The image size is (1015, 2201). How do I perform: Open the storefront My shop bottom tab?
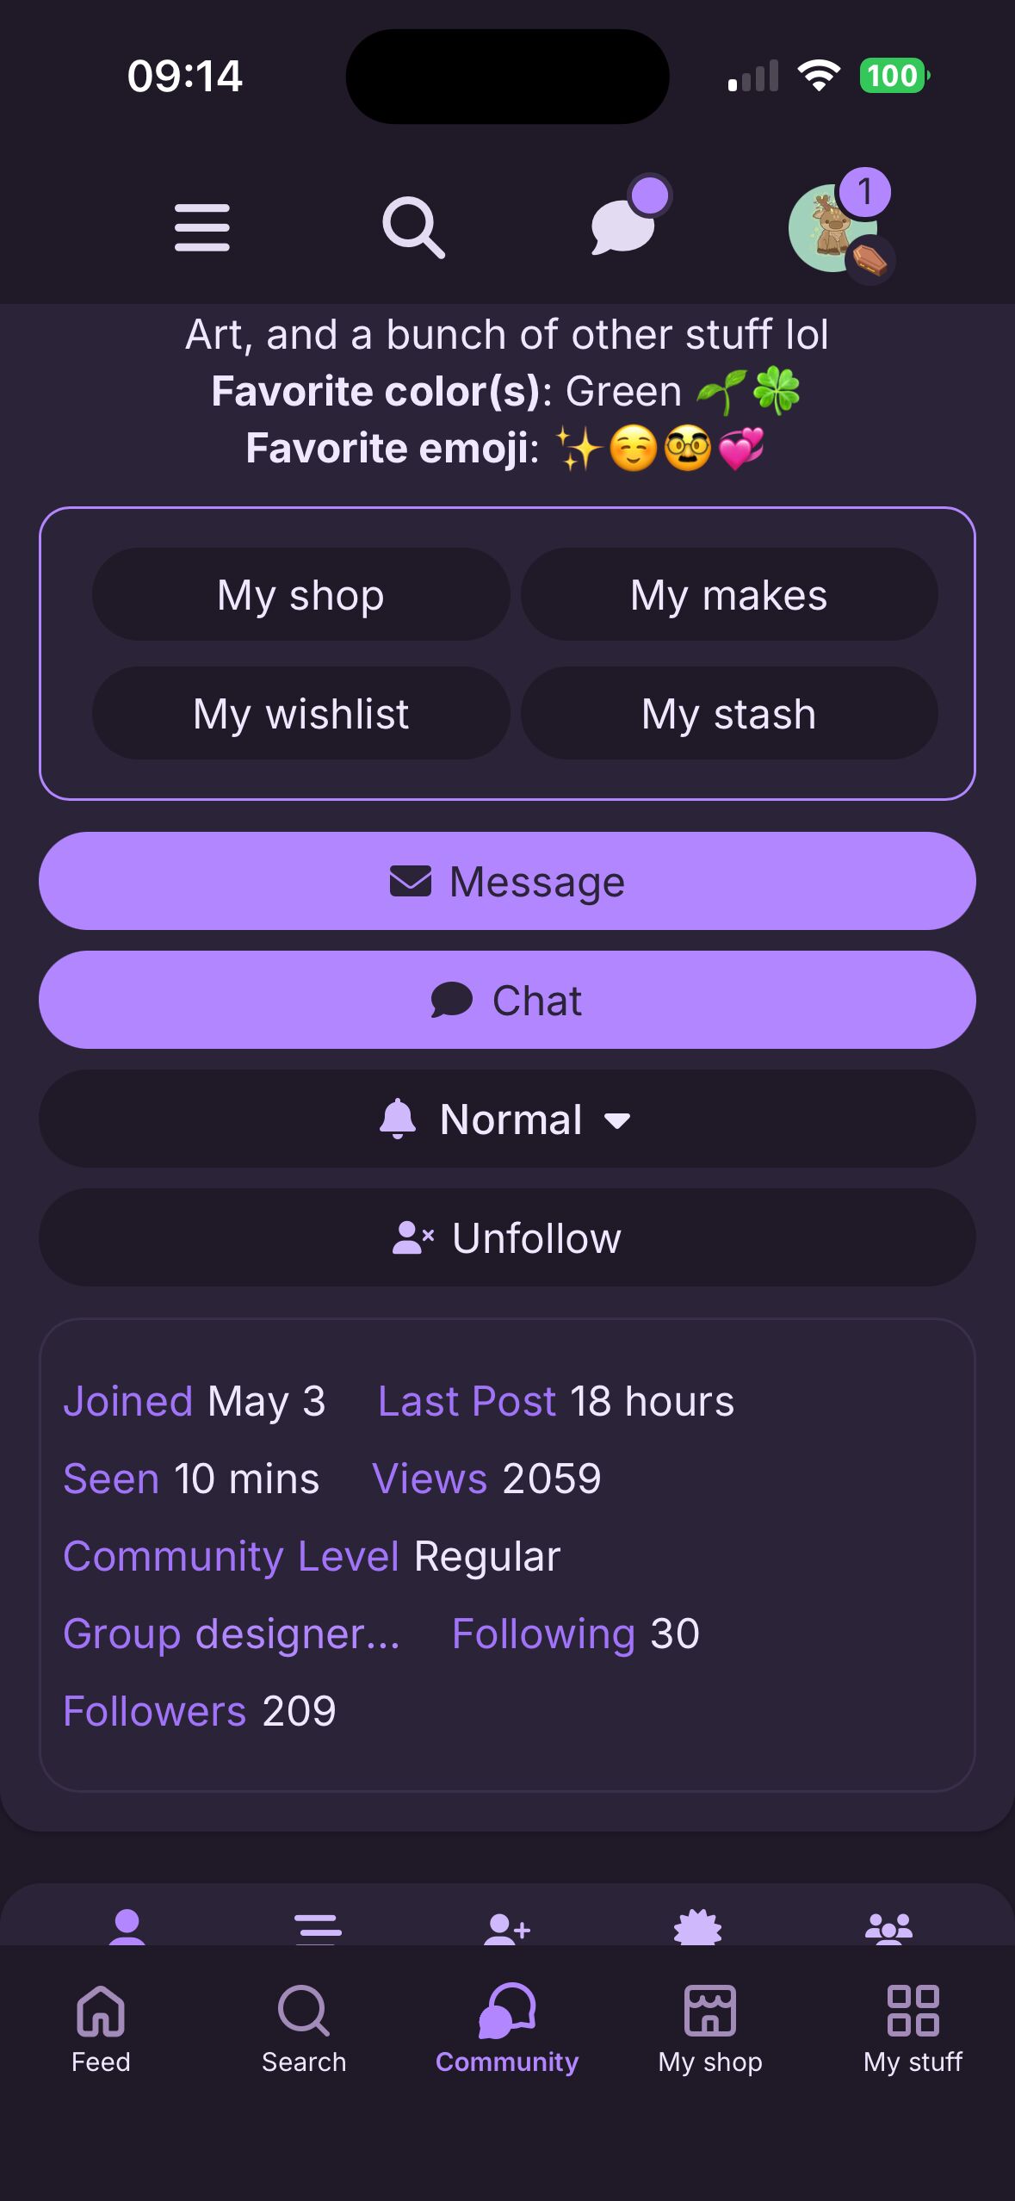(x=710, y=2025)
